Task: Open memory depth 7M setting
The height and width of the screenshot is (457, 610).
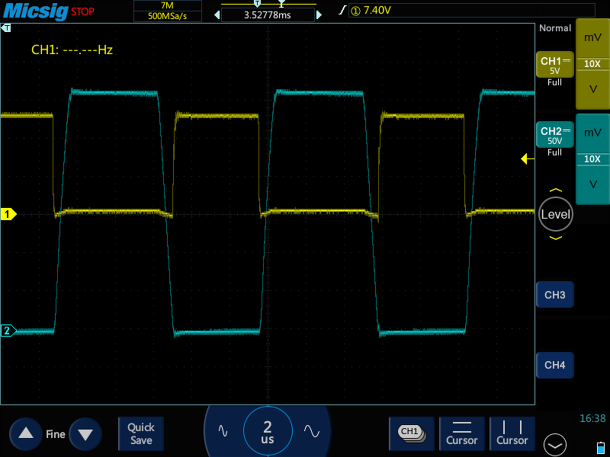Action: tap(167, 5)
